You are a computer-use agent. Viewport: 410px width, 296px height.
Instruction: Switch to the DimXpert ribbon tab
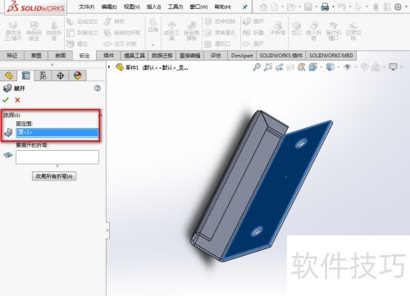[242, 56]
